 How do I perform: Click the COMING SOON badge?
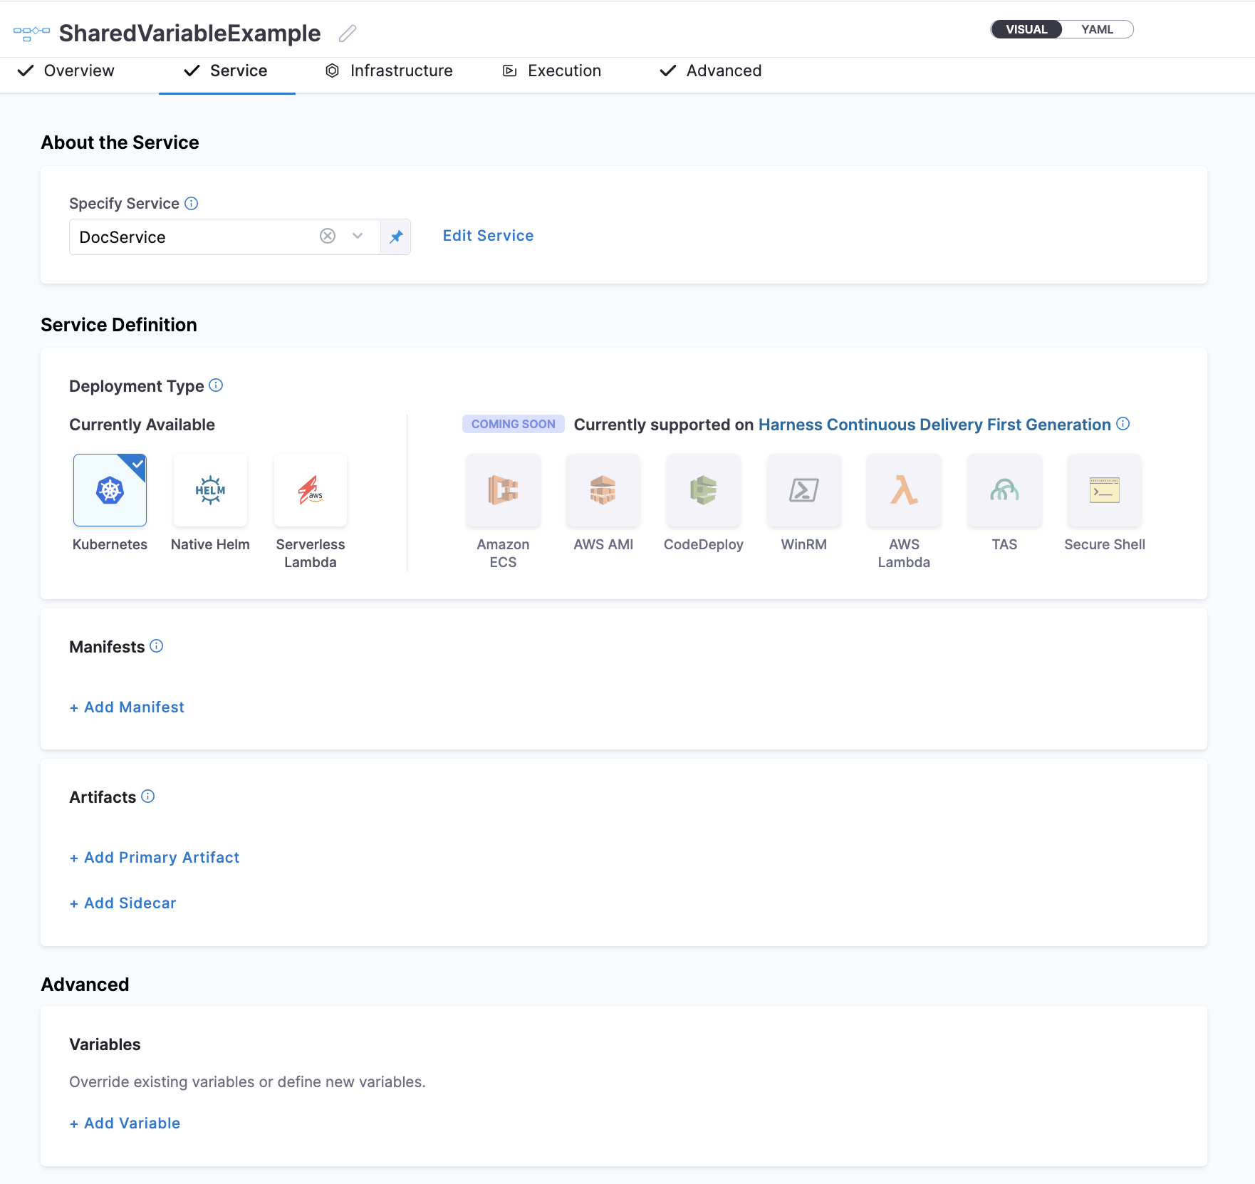pos(513,424)
